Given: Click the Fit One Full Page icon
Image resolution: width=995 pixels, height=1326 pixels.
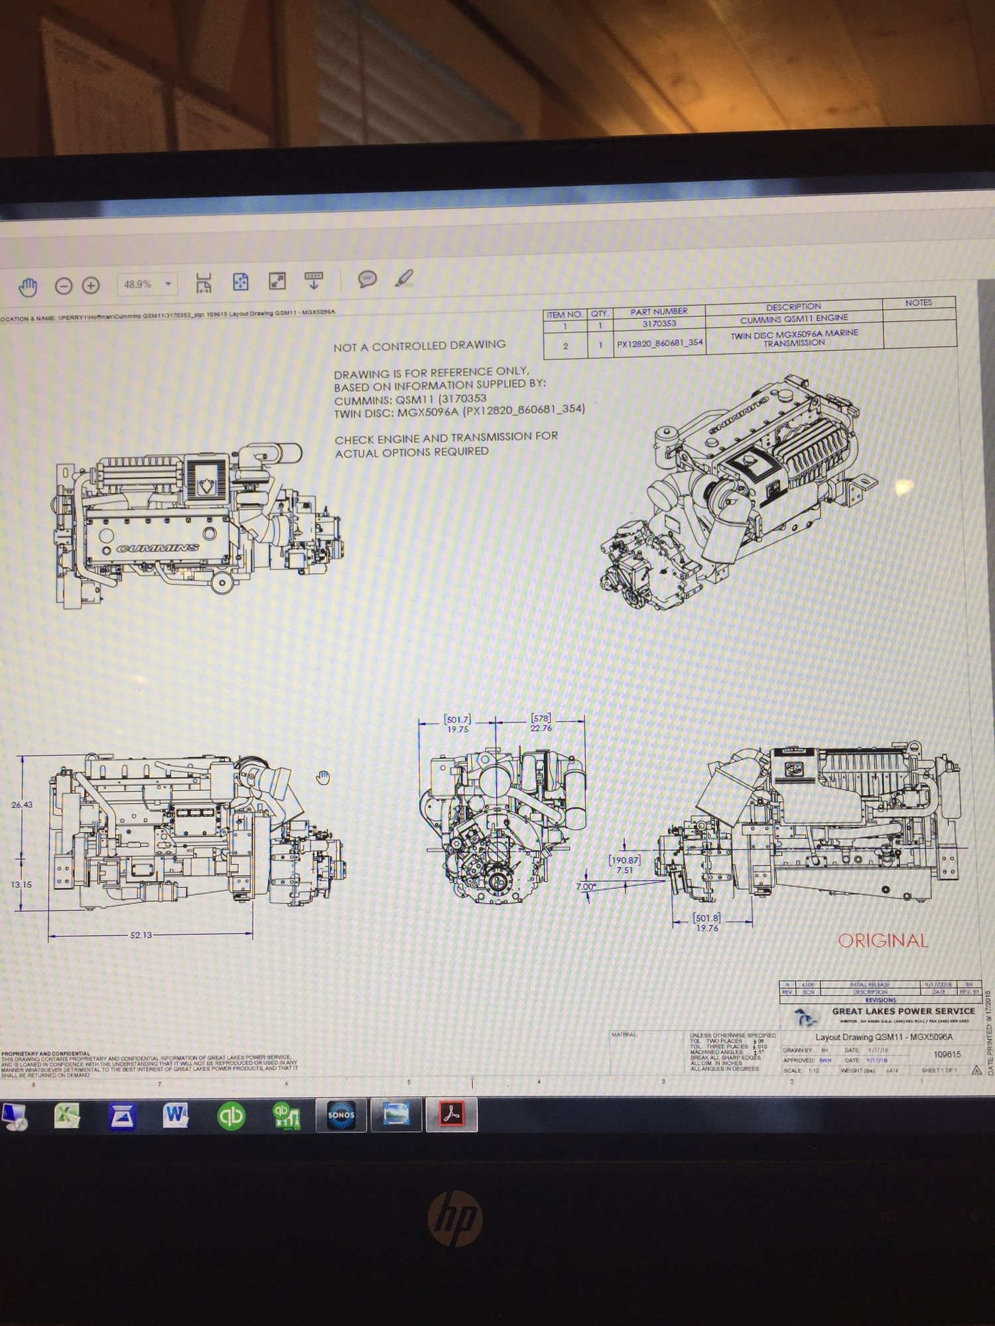Looking at the screenshot, I should 240,282.
